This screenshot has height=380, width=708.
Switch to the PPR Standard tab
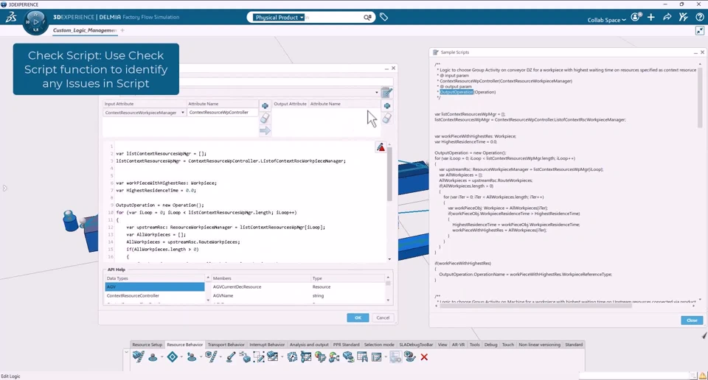[347, 345]
